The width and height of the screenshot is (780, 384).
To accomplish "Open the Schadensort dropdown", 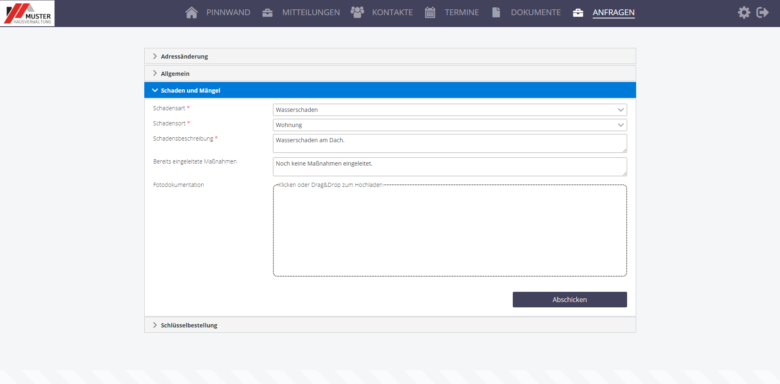I will pyautogui.click(x=450, y=125).
